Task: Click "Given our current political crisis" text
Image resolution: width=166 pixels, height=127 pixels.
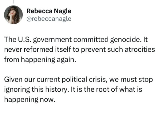Action: (x=55, y=79)
